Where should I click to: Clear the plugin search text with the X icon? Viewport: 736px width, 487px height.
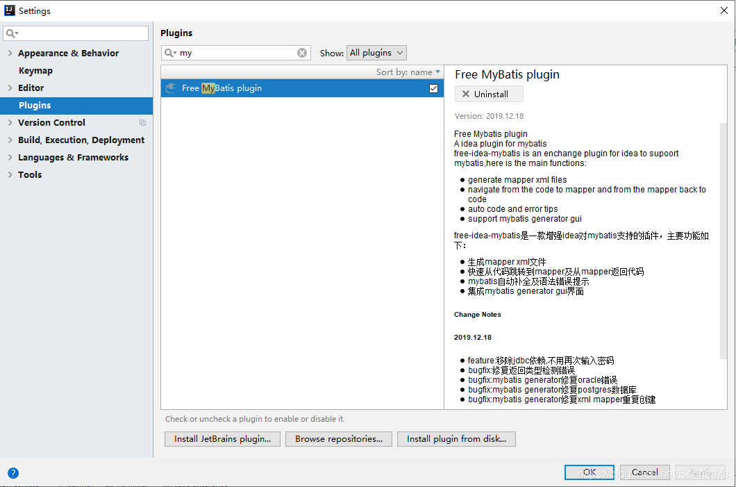302,53
